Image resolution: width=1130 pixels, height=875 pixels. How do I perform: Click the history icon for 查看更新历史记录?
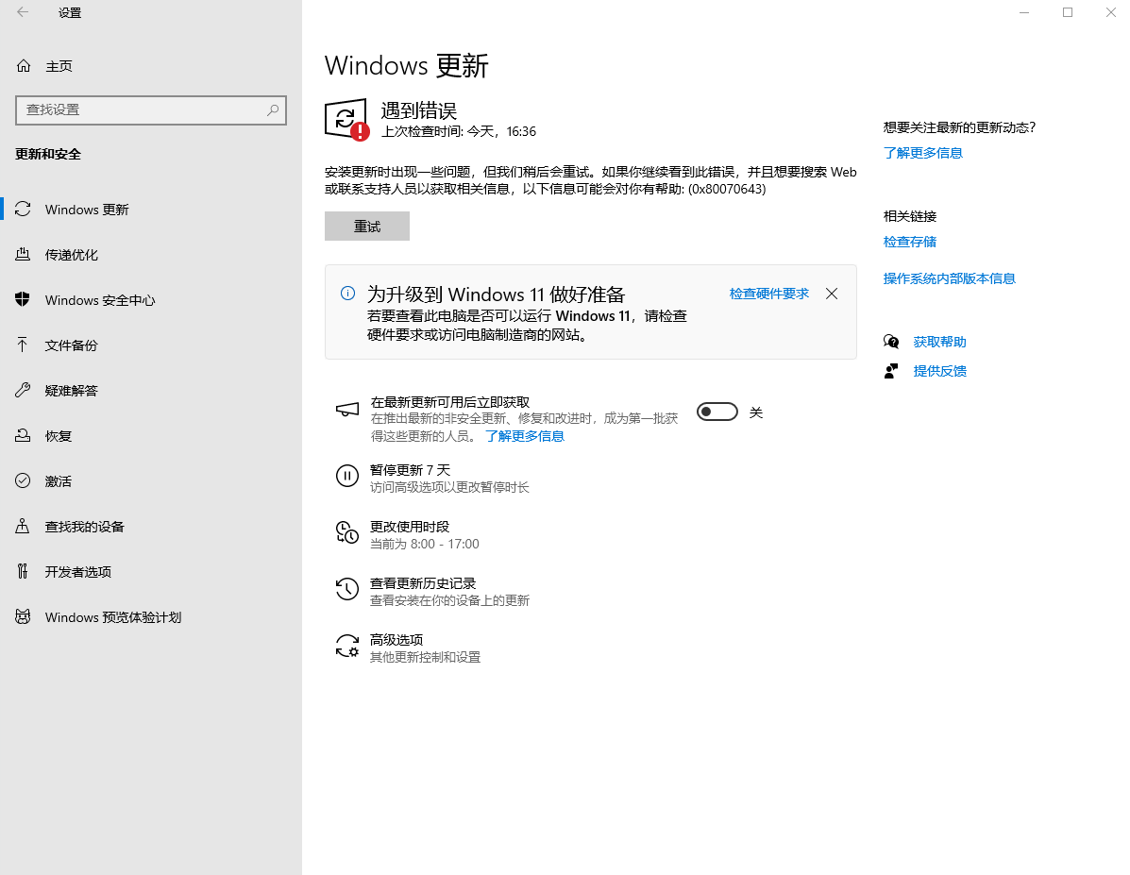click(347, 589)
